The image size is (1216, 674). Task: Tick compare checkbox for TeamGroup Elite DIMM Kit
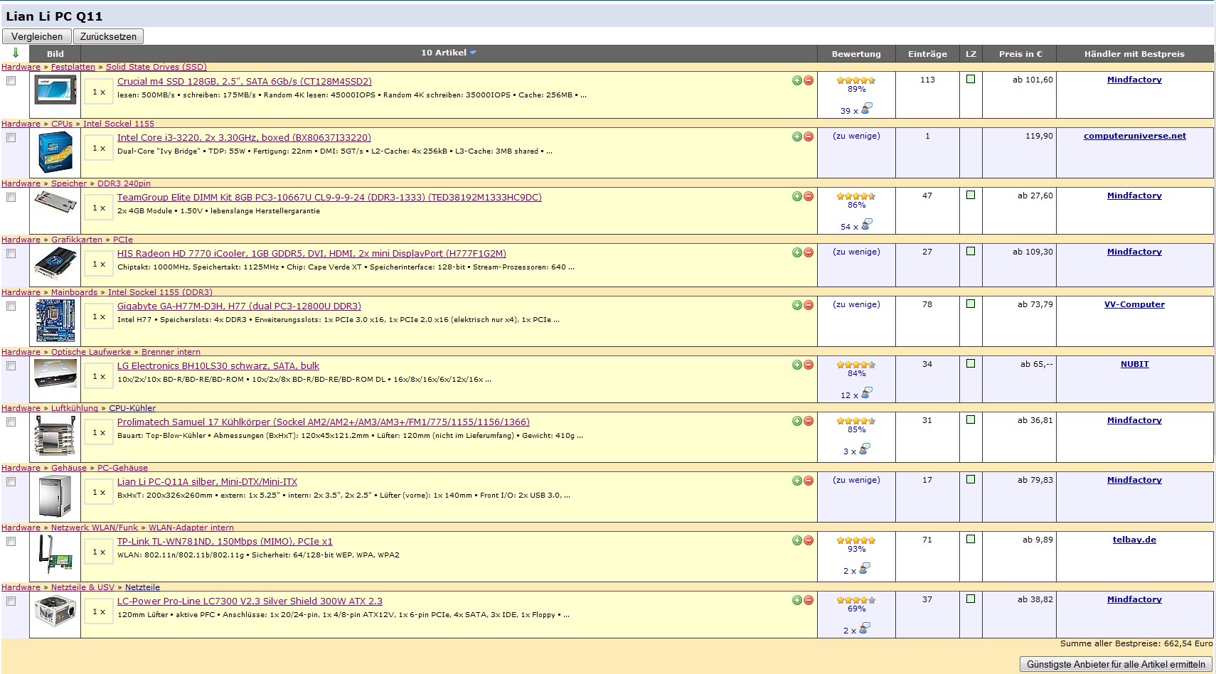(x=11, y=197)
